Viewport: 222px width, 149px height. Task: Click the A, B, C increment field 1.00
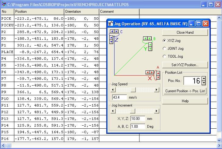pyautogui.click(x=138, y=127)
